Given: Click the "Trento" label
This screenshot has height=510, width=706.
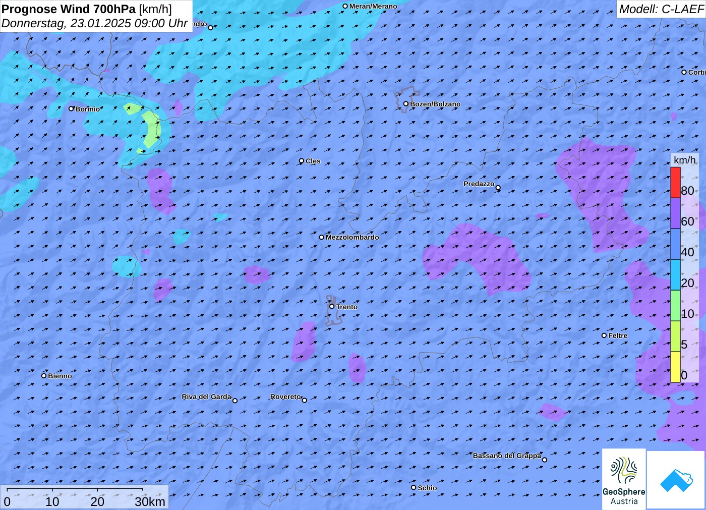Looking at the screenshot, I should tap(347, 307).
